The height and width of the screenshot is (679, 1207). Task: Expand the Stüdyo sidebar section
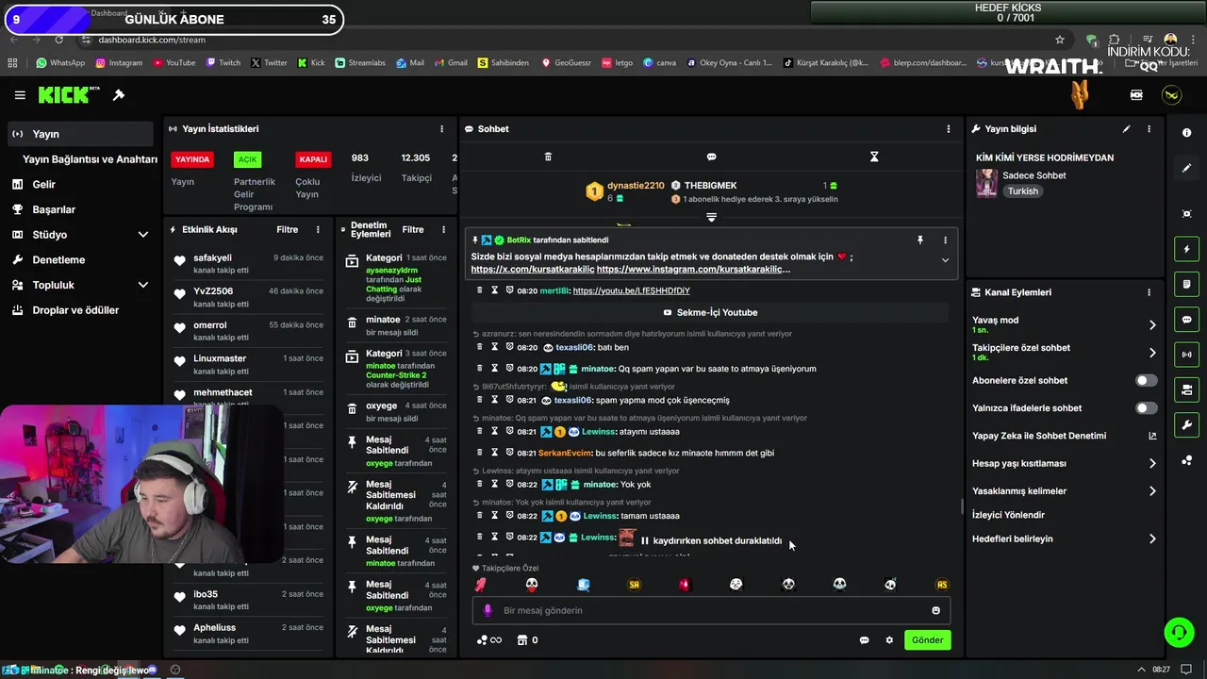click(143, 235)
